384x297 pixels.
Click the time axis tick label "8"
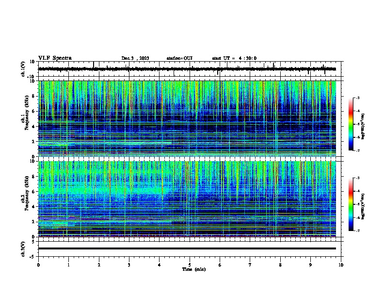(x=280, y=265)
